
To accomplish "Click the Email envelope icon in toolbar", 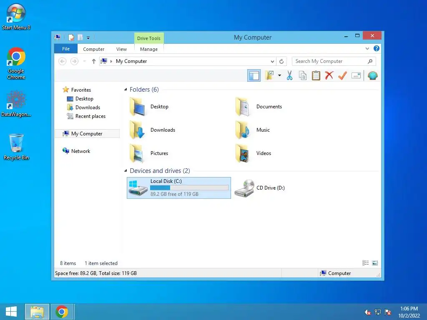I will (356, 75).
